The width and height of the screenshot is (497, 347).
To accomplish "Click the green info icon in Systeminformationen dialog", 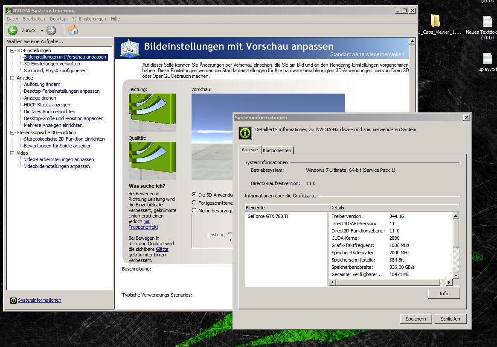I will point(245,133).
